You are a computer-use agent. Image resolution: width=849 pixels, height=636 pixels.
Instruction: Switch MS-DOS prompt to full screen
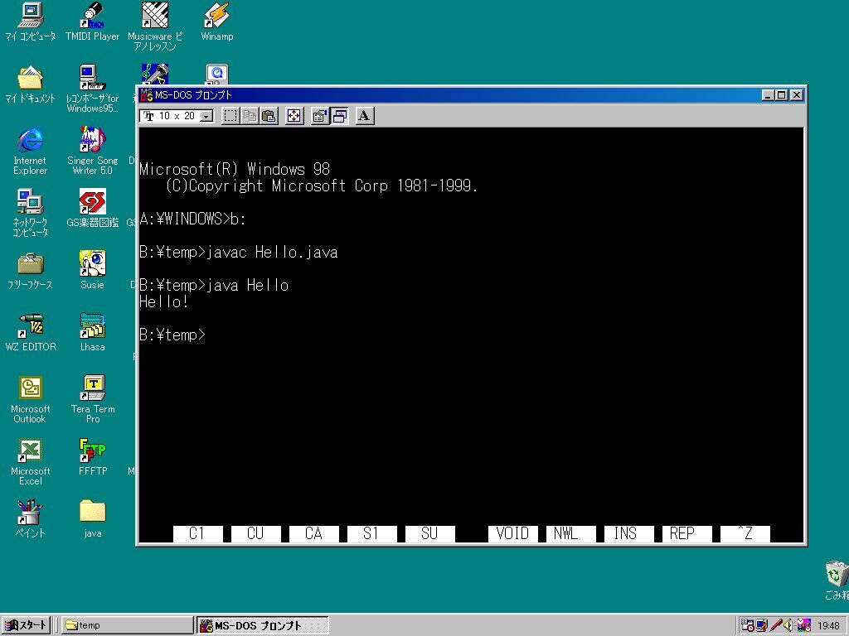294,116
